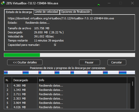139x112 pixels.
Task: Click the connection list scrollbar thumb
Action: [133, 84]
